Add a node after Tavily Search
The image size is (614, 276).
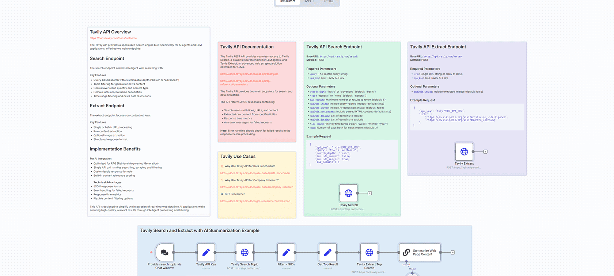[369, 193]
